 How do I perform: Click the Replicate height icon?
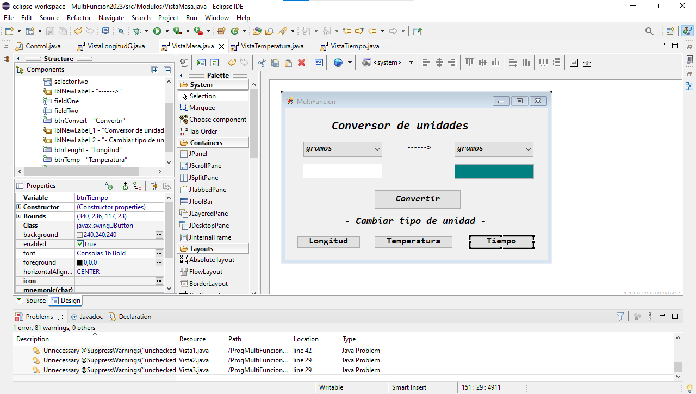526,62
